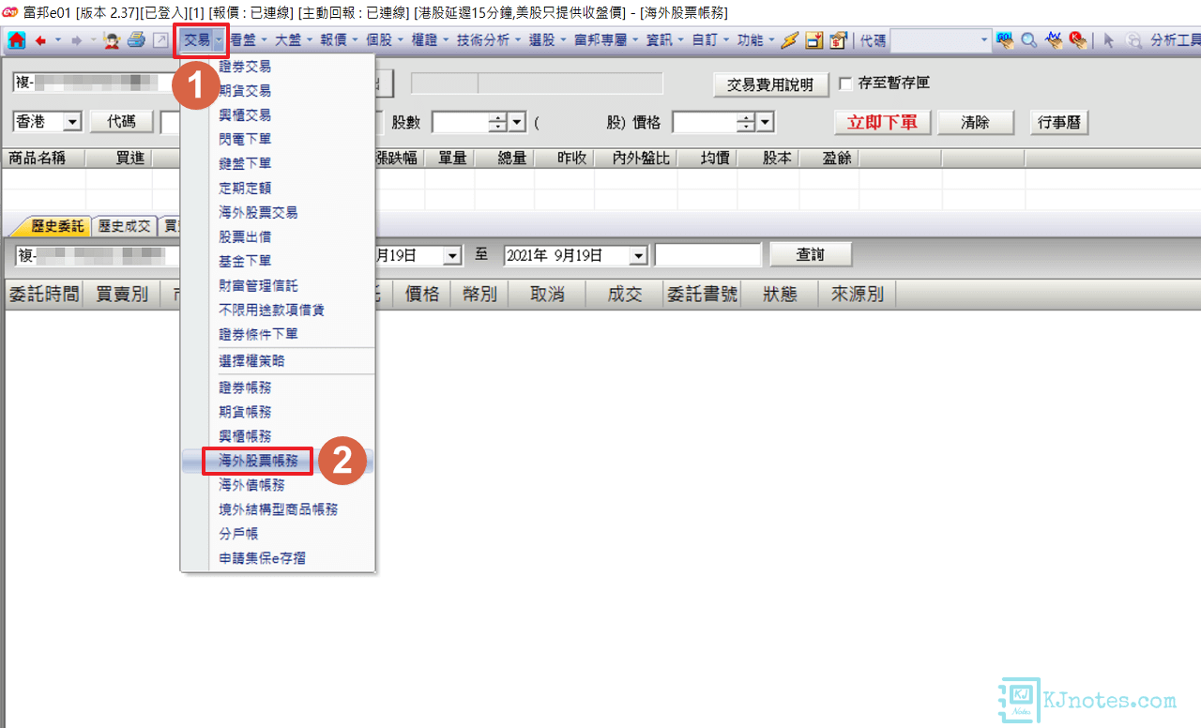The width and height of the screenshot is (1201, 728).
Task: Click the red 立即下單 button
Action: click(882, 122)
